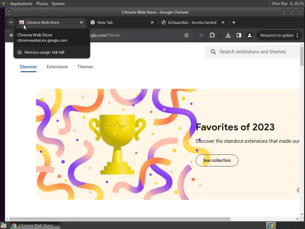Click Chrome Web Store taskbar window button
Viewport: 305px width, 229px height.
(35, 225)
